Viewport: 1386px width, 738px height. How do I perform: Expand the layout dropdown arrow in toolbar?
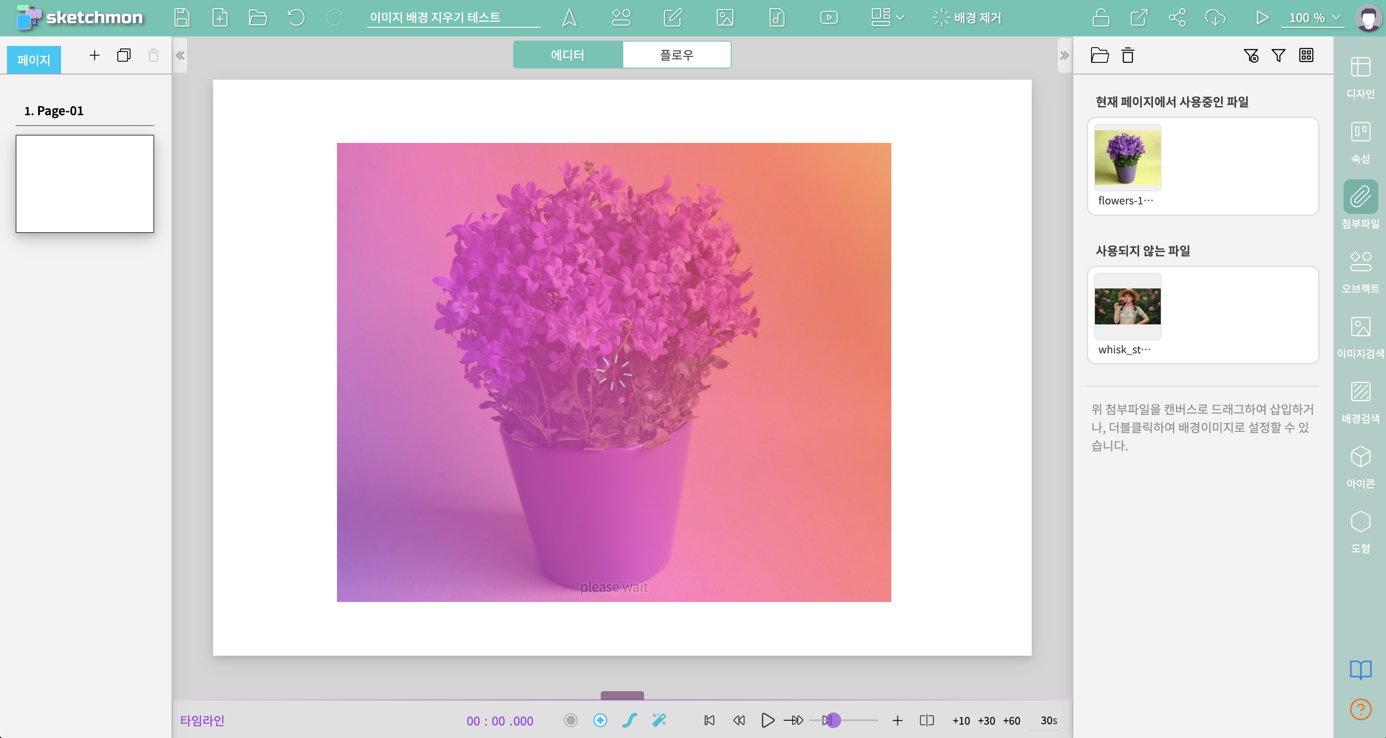pos(900,18)
